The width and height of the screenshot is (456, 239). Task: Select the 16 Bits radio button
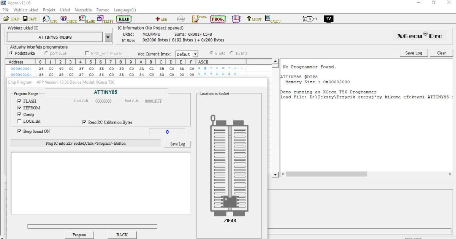point(231,53)
